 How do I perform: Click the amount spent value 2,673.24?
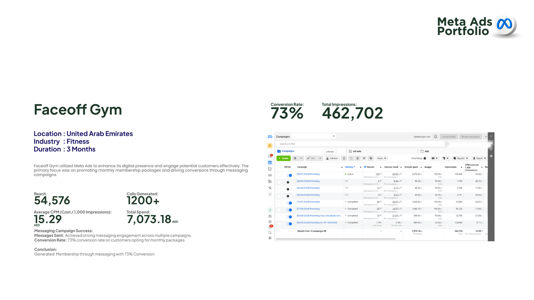pyautogui.click(x=417, y=174)
